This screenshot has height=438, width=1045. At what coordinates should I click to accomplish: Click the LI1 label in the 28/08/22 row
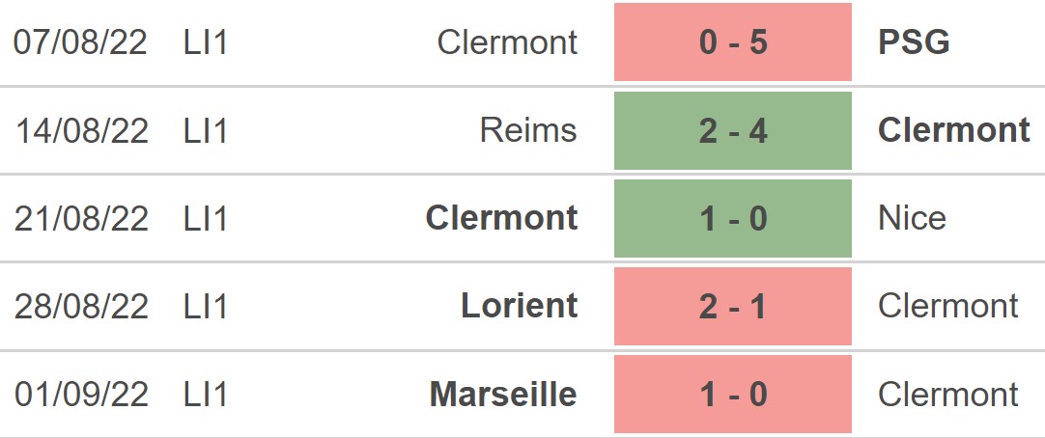click(x=205, y=306)
